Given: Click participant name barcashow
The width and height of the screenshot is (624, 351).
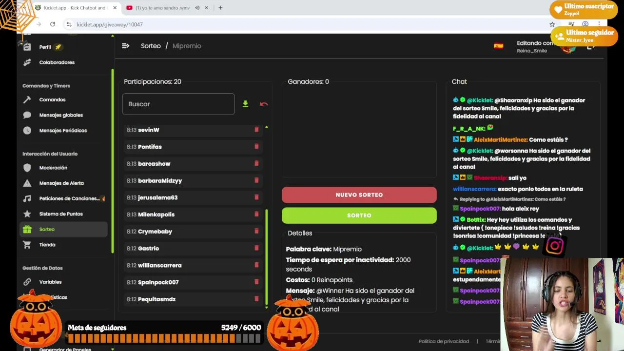Looking at the screenshot, I should click(x=154, y=164).
